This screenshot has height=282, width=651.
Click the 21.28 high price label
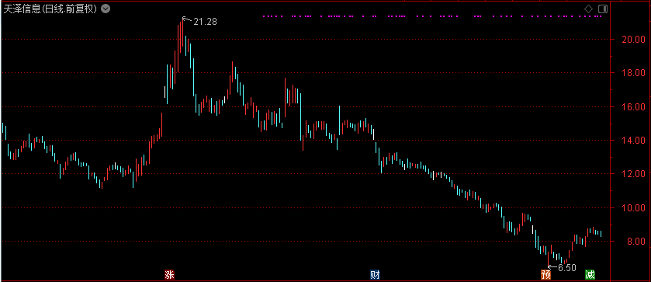pos(205,22)
